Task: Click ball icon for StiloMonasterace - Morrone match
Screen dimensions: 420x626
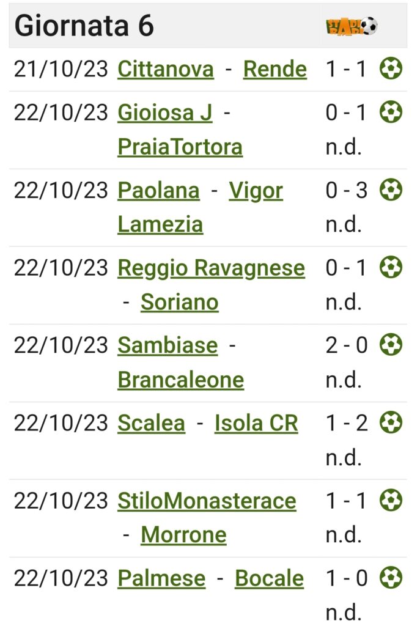Action: pyautogui.click(x=391, y=500)
